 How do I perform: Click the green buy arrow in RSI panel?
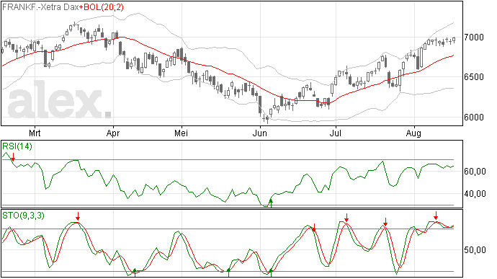click(x=271, y=203)
